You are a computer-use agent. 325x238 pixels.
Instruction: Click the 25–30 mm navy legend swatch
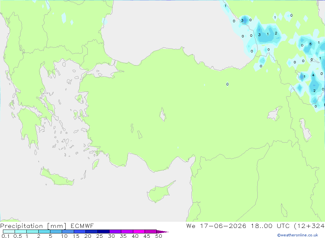pyautogui.click(x=103, y=232)
